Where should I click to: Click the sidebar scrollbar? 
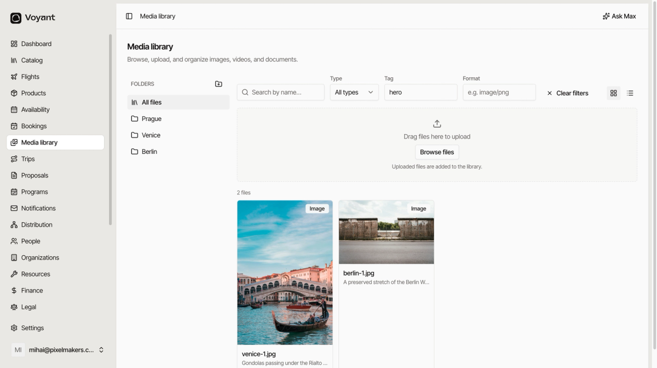pos(110,130)
